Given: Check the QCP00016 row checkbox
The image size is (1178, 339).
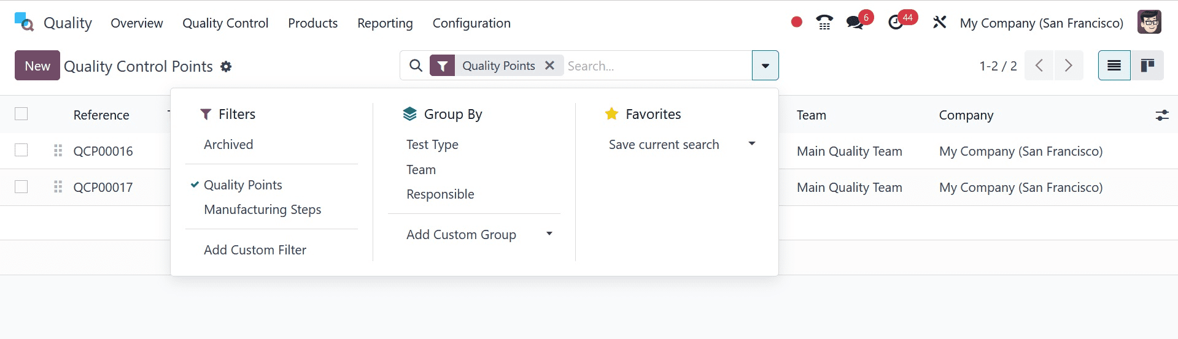Looking at the screenshot, I should 21,150.
